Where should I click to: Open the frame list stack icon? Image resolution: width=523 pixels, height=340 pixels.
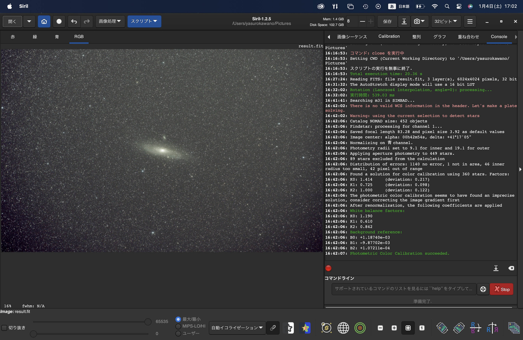[x=513, y=328]
